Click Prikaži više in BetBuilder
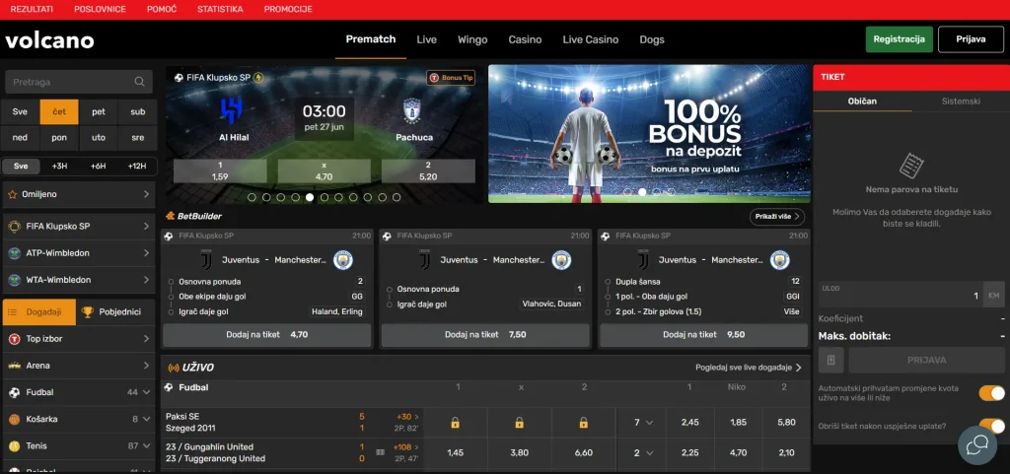 pos(777,217)
